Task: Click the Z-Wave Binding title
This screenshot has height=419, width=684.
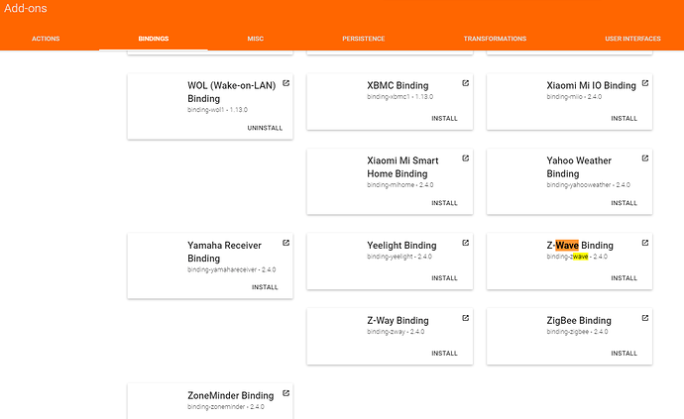Action: point(580,246)
